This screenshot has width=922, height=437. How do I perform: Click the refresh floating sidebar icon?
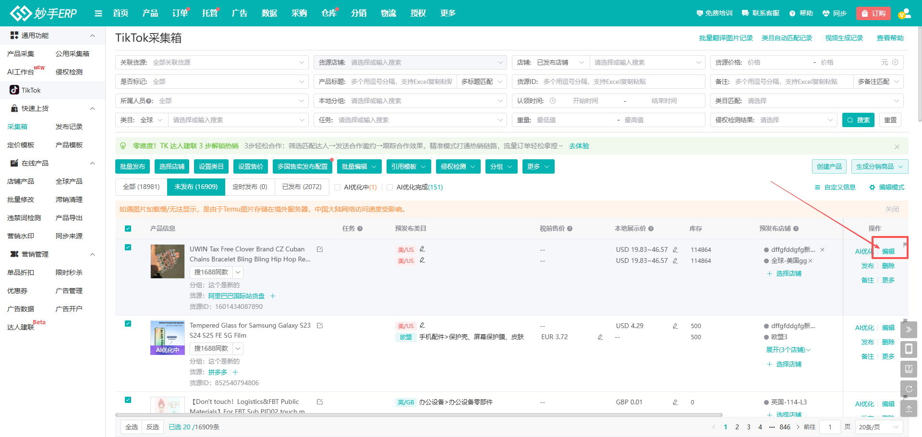point(909,389)
